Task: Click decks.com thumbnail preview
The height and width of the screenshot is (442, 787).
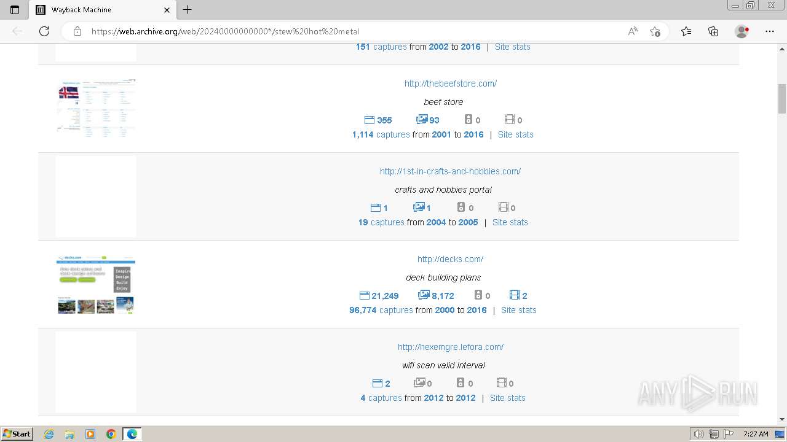Action: [x=96, y=284]
